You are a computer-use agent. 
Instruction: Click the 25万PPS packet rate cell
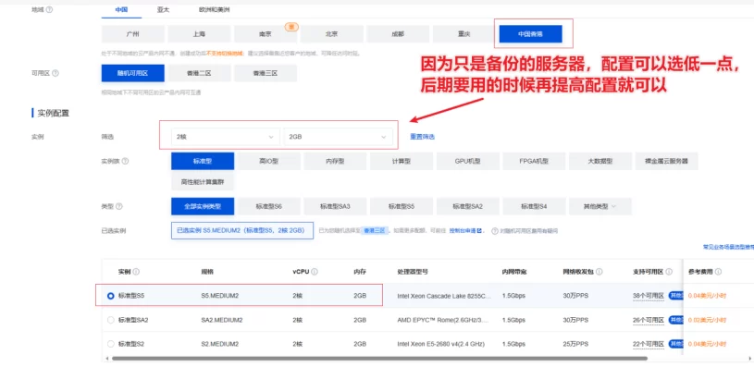[575, 344]
